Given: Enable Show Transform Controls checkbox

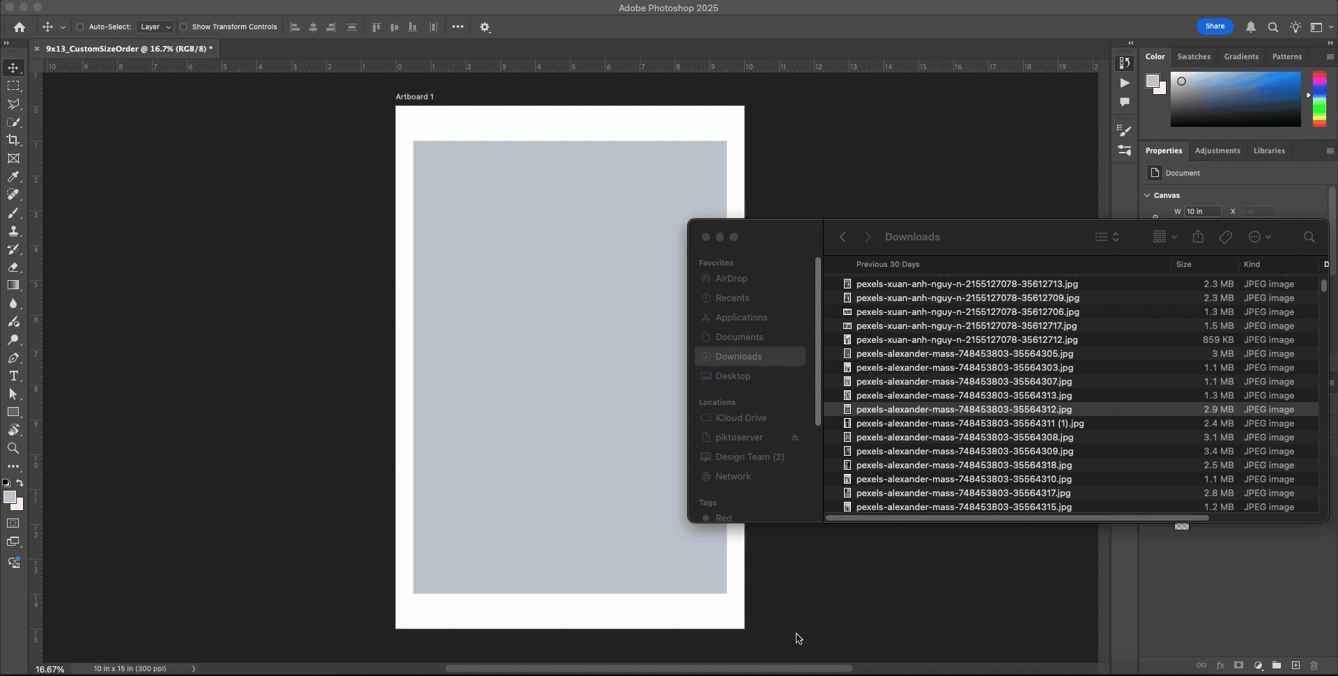Looking at the screenshot, I should [x=183, y=27].
